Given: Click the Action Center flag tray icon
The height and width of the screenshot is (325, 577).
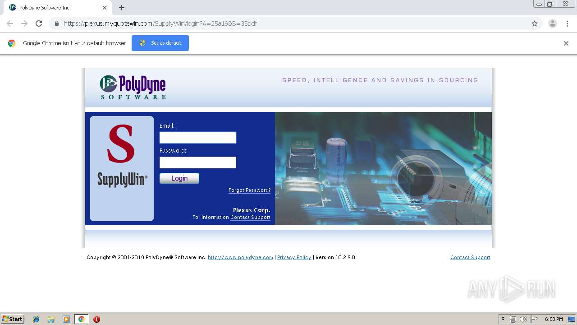Looking at the screenshot, I should [x=534, y=319].
